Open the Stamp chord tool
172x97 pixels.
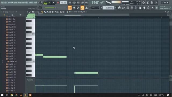(35, 12)
